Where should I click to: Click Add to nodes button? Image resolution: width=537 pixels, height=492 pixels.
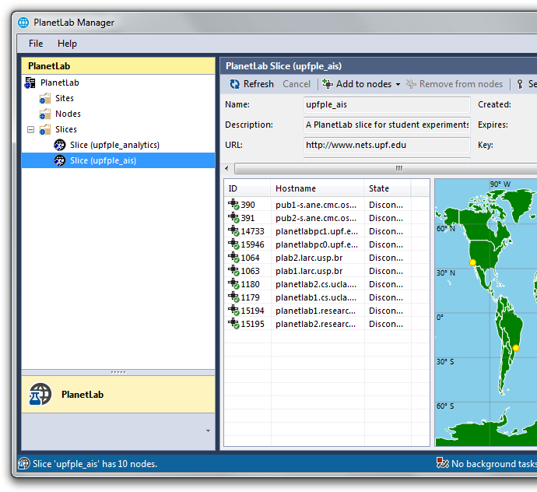click(357, 84)
